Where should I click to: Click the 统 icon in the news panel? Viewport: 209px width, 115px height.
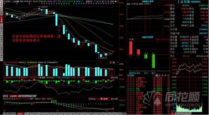click(x=163, y=75)
